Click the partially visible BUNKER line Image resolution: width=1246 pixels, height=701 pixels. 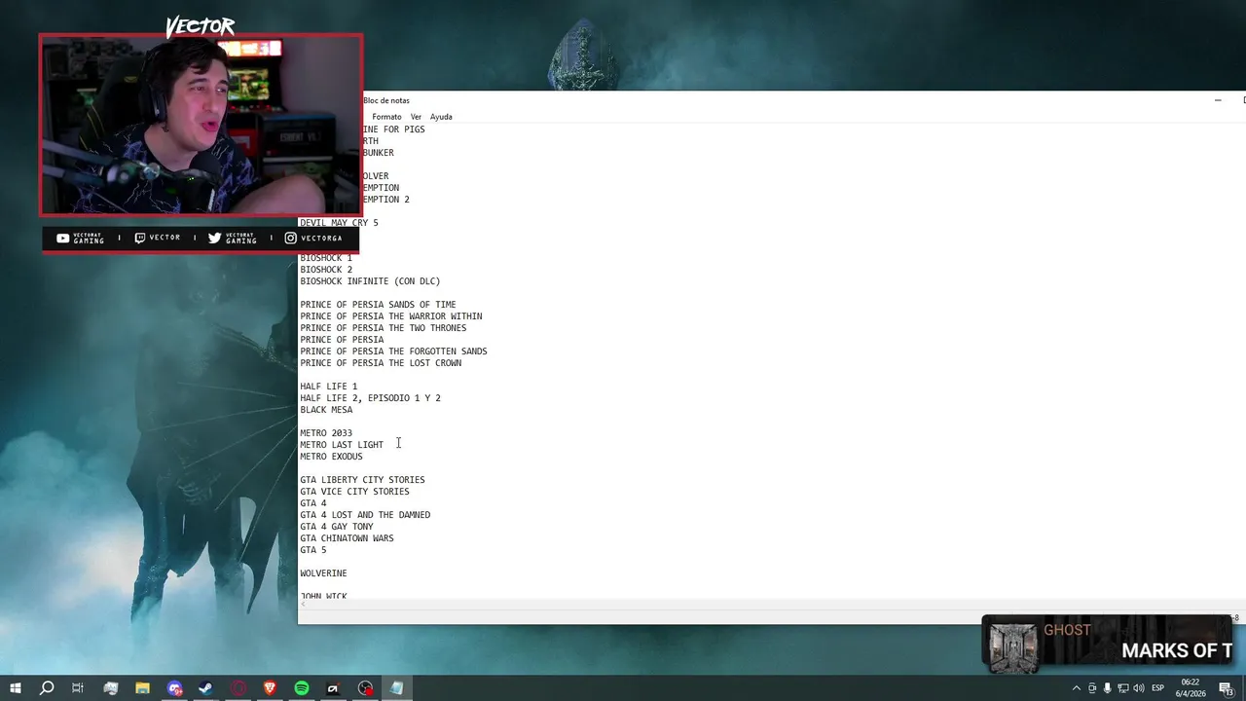379,153
